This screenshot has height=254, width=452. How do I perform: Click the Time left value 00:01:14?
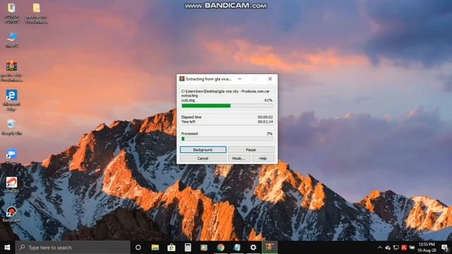click(x=266, y=122)
